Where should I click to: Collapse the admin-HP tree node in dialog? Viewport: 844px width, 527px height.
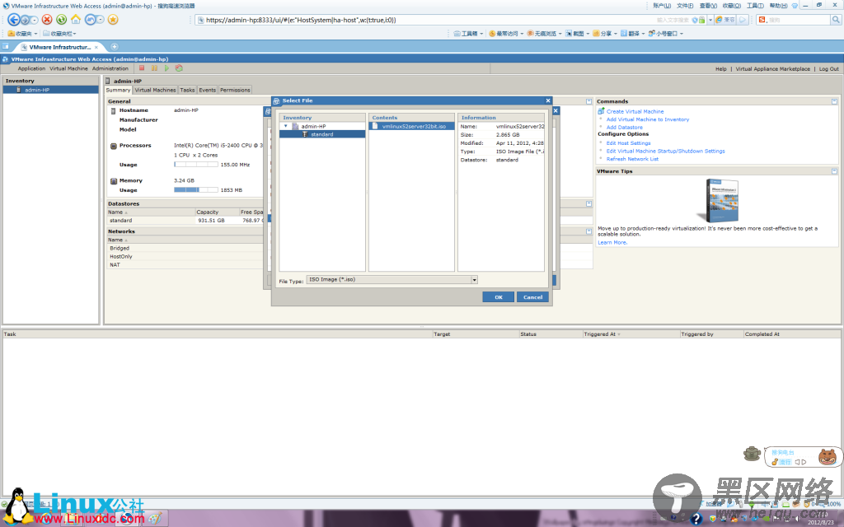[x=286, y=126]
